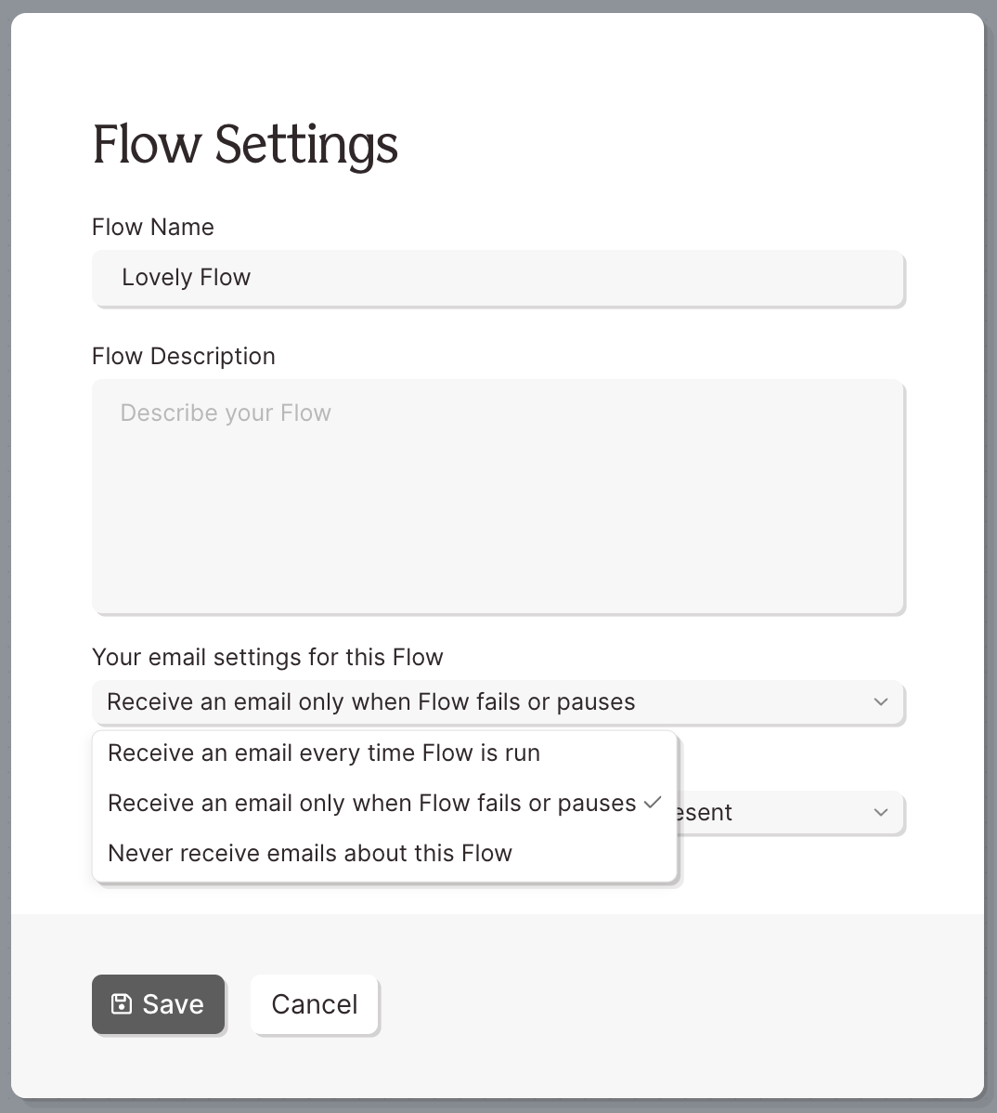Open the dropdown ending in "esent"
Image resolution: width=997 pixels, height=1113 pixels.
click(x=789, y=813)
